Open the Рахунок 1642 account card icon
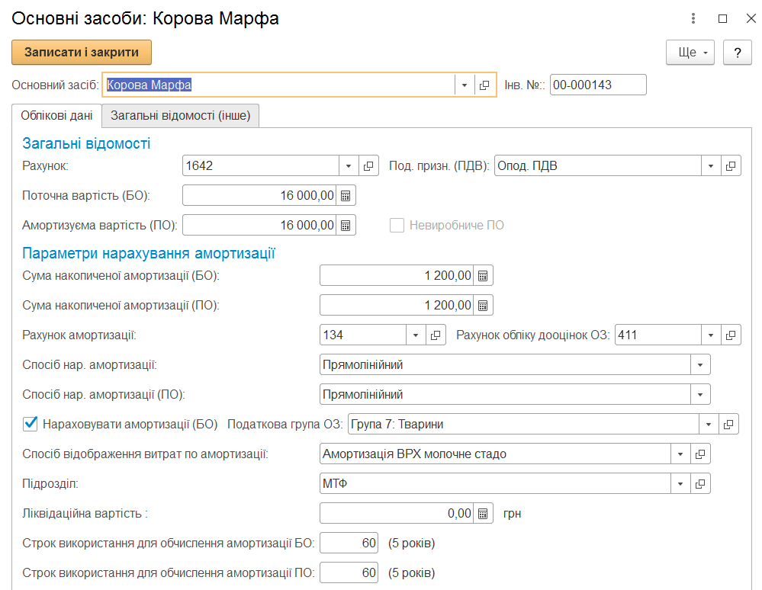This screenshot has height=590, width=762. point(369,166)
